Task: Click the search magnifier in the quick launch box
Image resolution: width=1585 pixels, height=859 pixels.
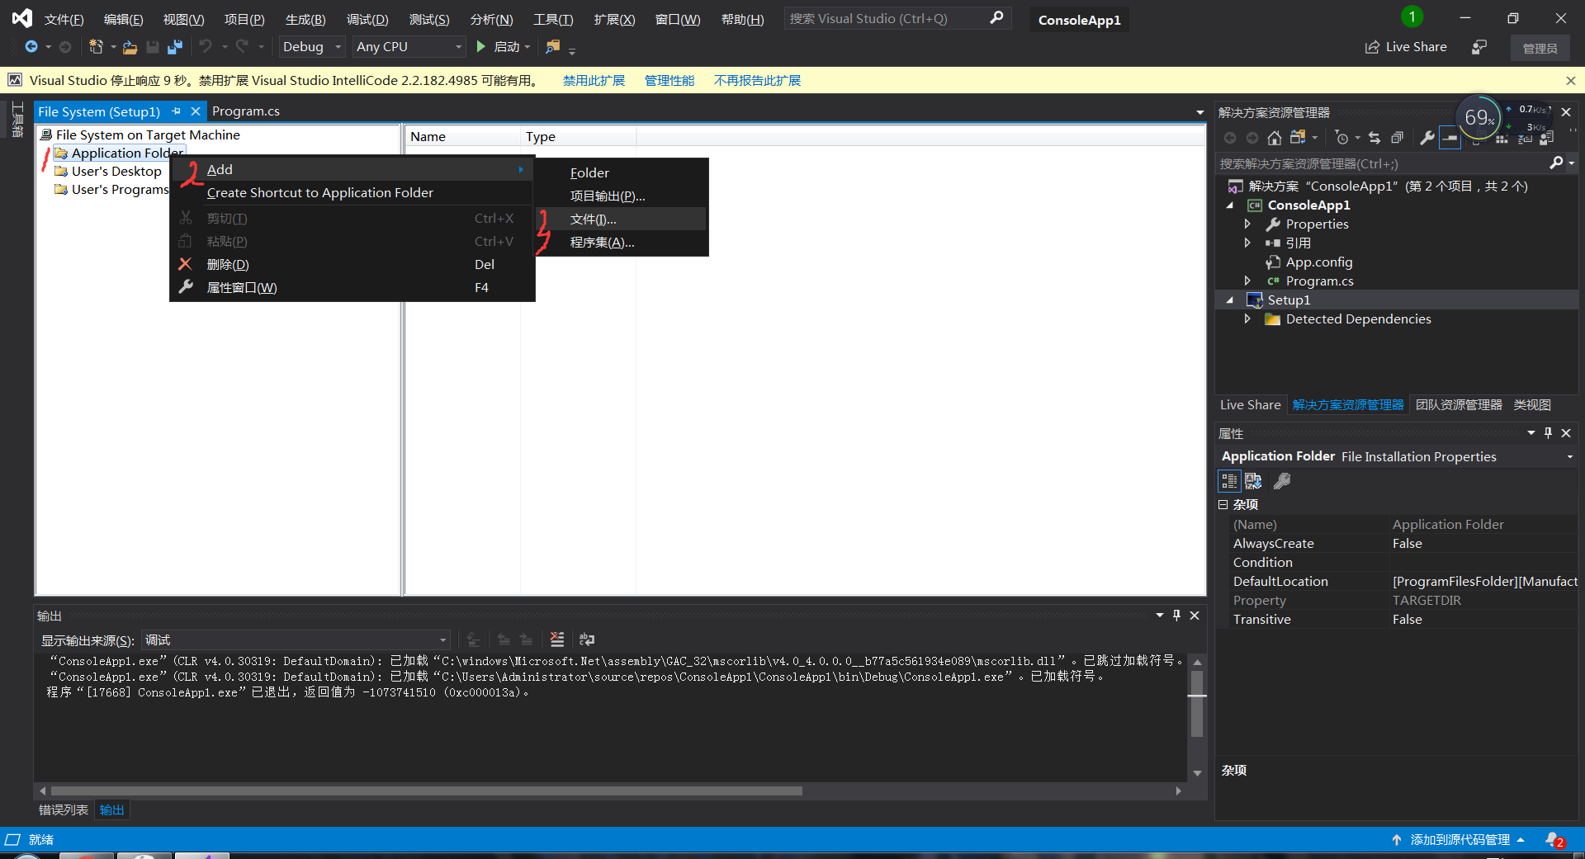Action: click(996, 18)
